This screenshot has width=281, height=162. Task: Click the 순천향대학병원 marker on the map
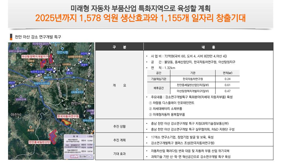click(x=79, y=60)
